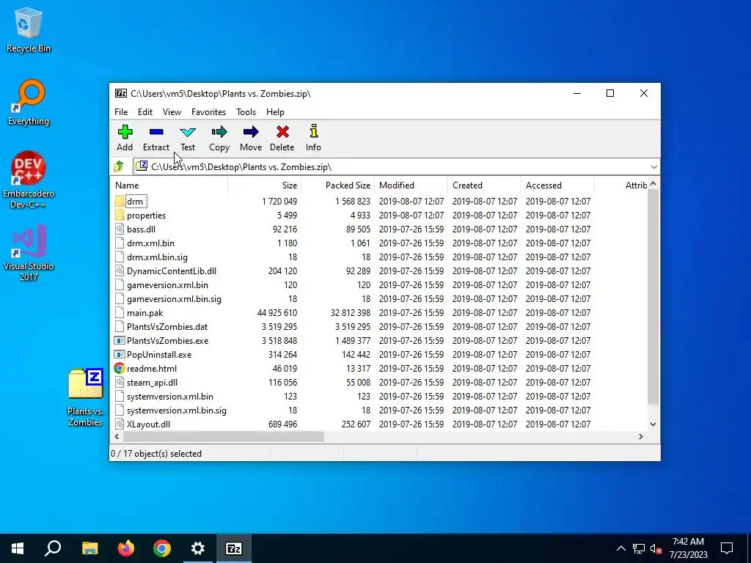The width and height of the screenshot is (751, 563).
Task: Select Visual Studio 2017 desktop shortcut
Action: [x=29, y=252]
